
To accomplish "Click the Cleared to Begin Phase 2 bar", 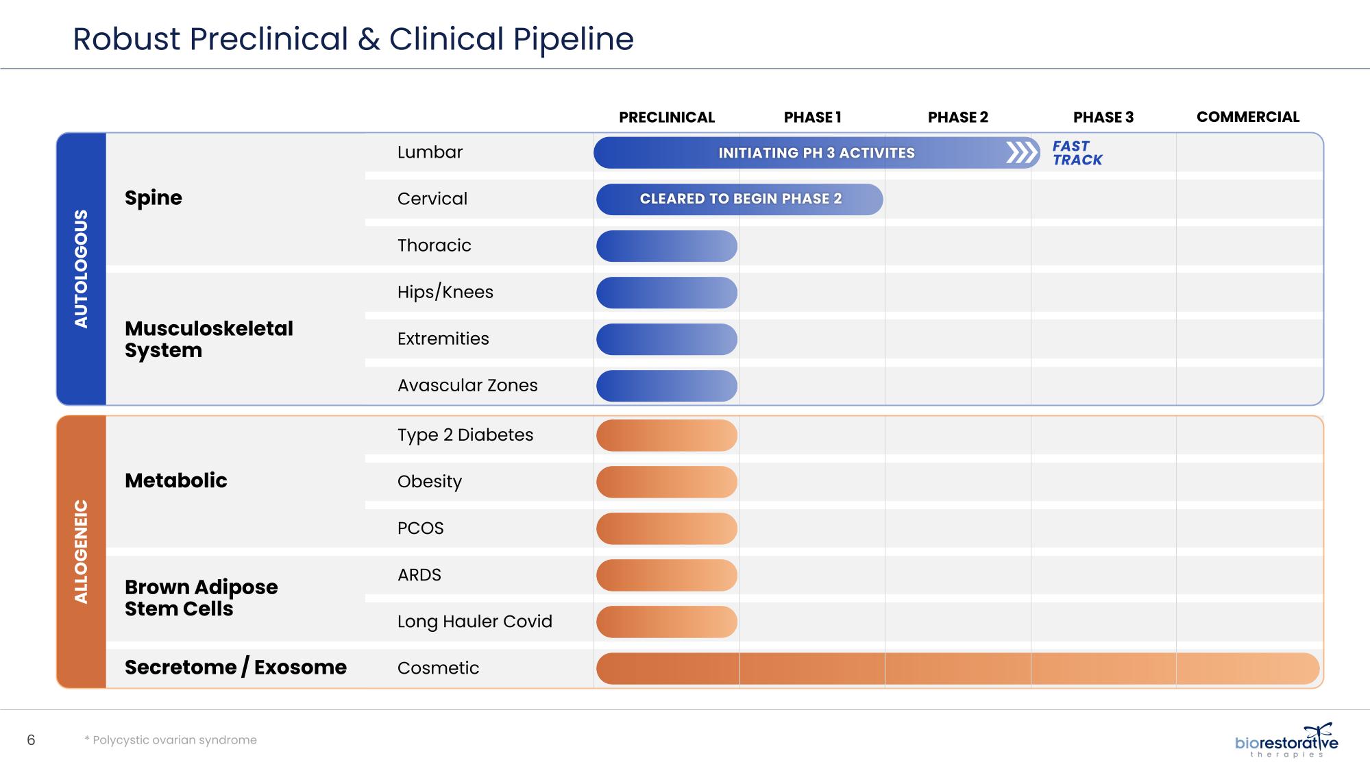I will click(739, 199).
